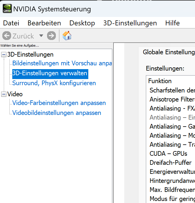
Task: Open the Zurück history dropdown arrow
Action: click(41, 36)
